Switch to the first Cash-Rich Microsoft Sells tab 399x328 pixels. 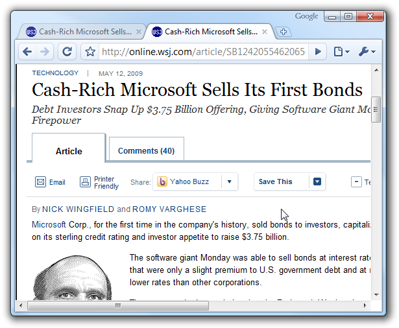82,32
